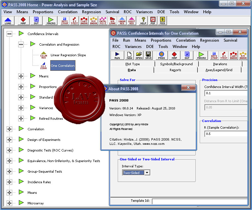Select the One Correlation tree item
This screenshot has width=252, height=210.
[x=63, y=65]
